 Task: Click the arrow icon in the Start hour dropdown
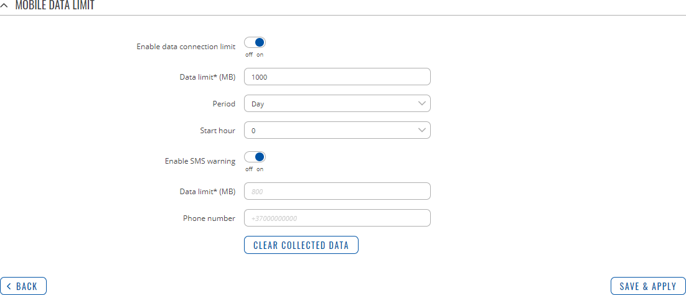click(x=422, y=130)
